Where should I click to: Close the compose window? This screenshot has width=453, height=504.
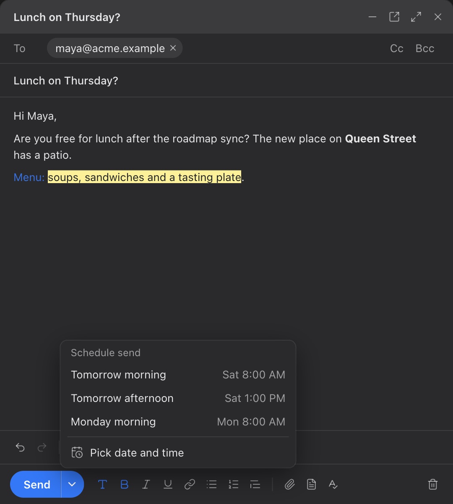[438, 17]
